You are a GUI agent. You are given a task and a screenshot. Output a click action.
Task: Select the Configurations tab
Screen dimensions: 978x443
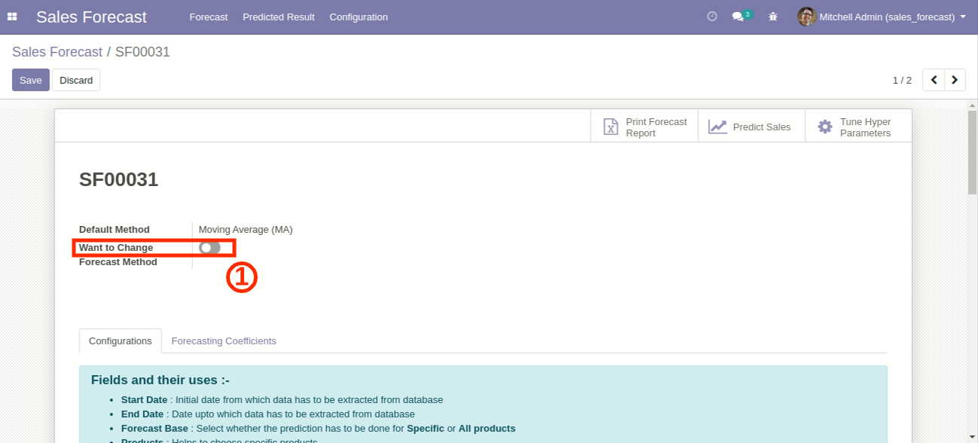coord(120,341)
